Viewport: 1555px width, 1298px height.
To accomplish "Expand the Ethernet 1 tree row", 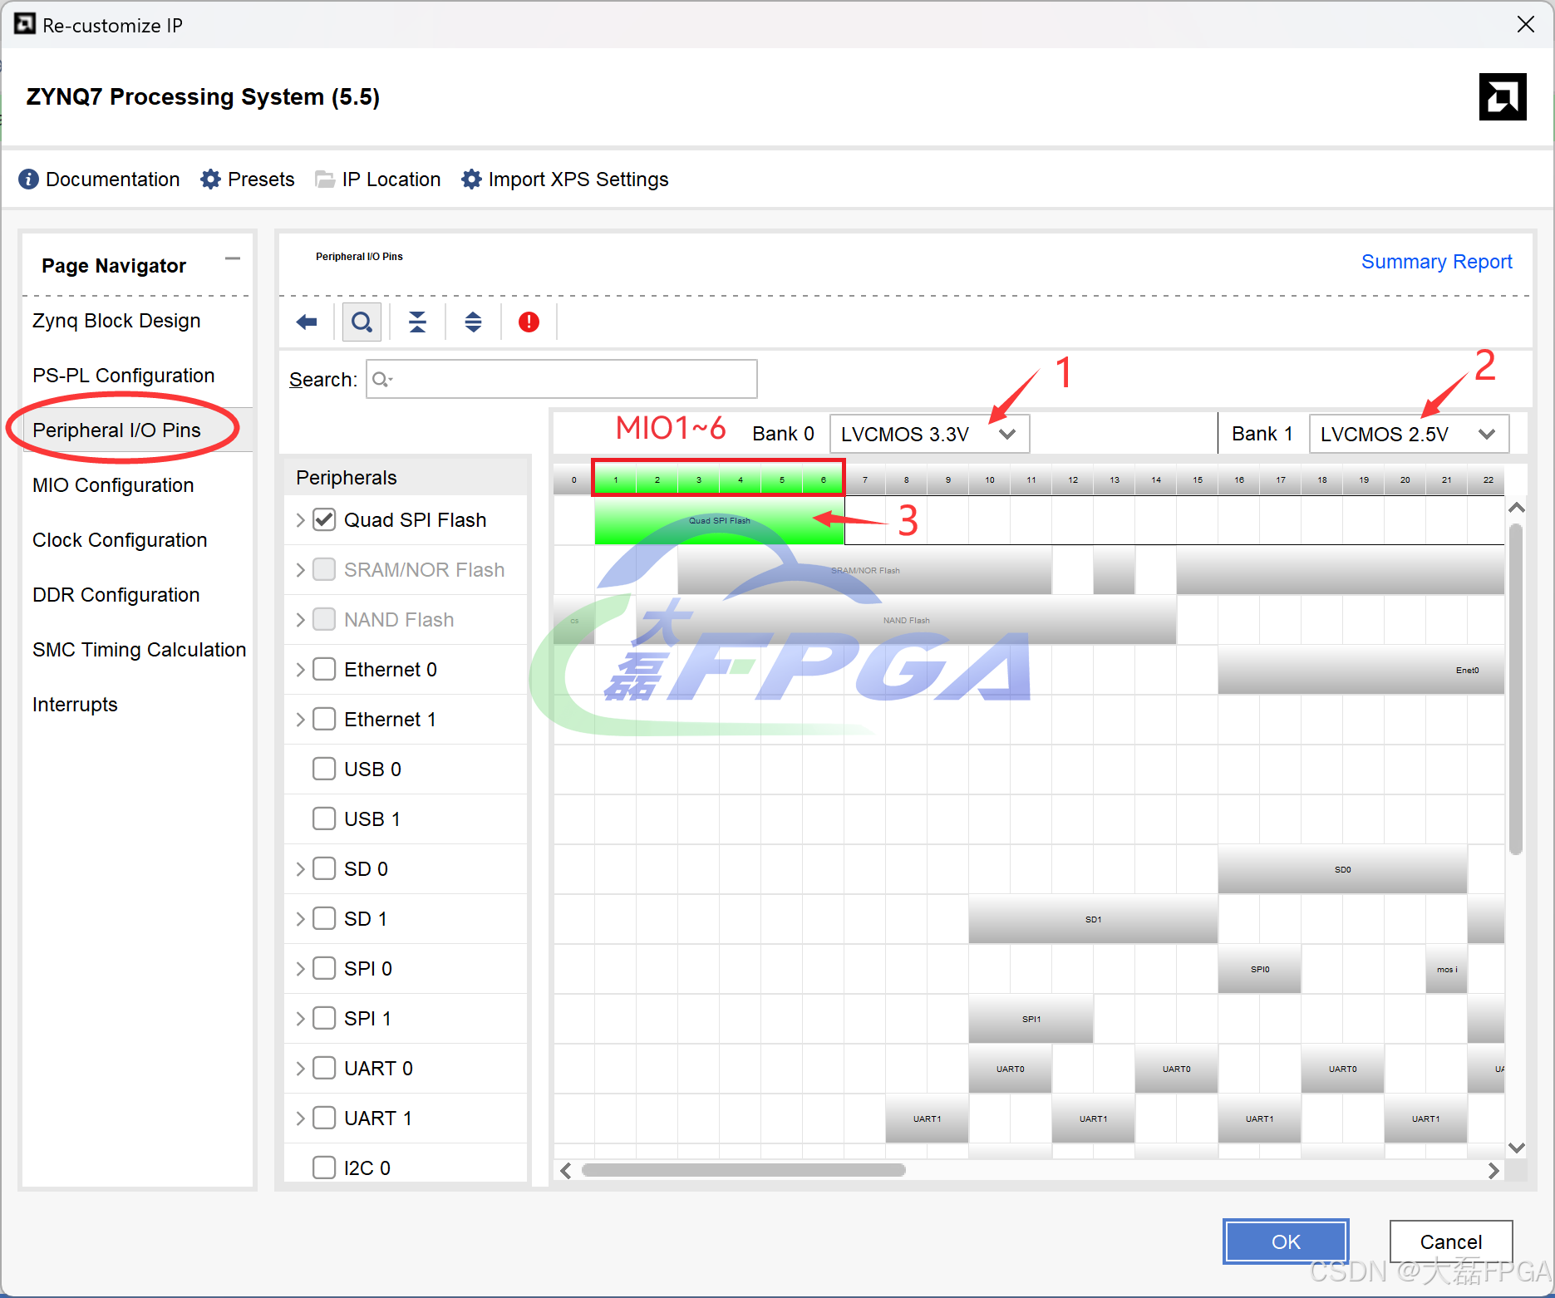I will point(300,720).
